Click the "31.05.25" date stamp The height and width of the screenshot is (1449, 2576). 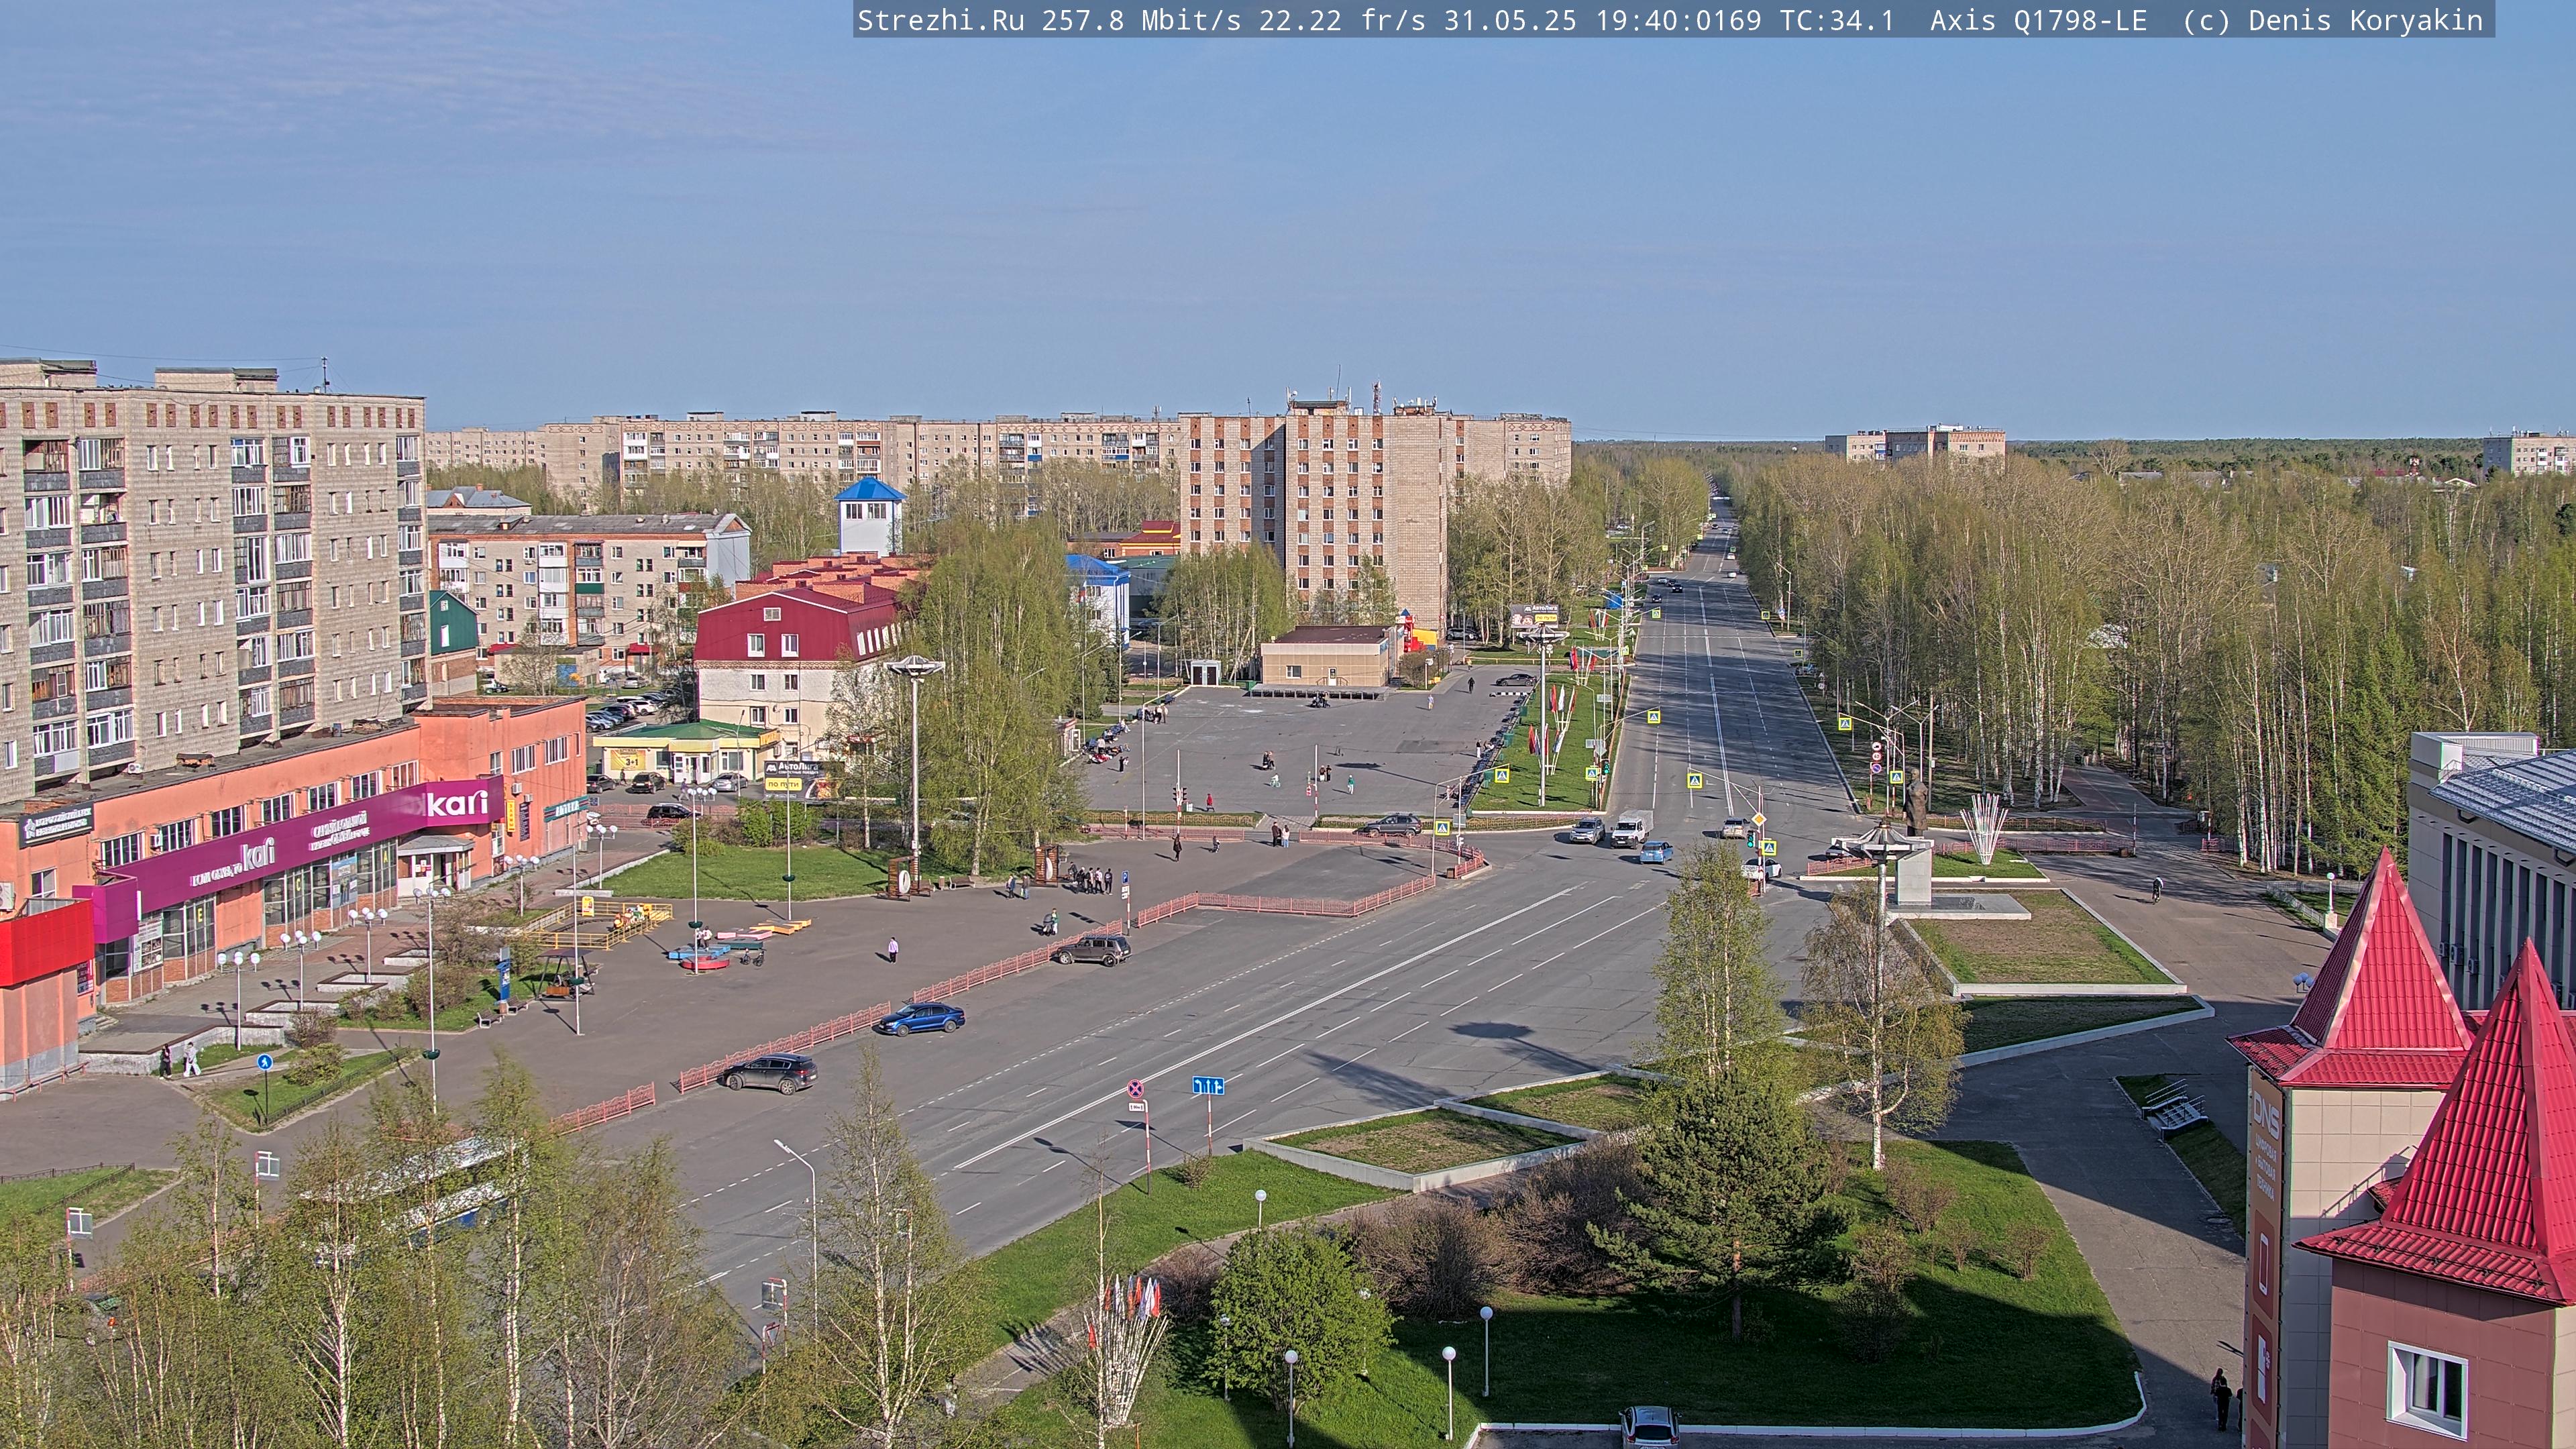coord(1510,21)
